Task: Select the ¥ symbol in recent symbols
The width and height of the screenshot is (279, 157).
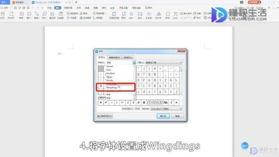Action: (144, 102)
